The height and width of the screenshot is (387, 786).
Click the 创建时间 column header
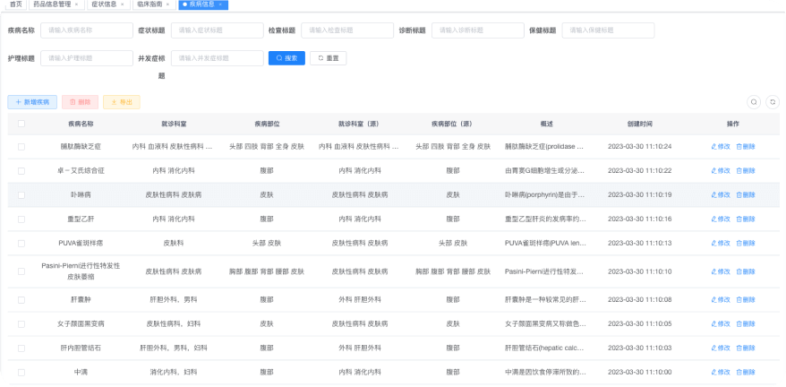tap(639, 124)
